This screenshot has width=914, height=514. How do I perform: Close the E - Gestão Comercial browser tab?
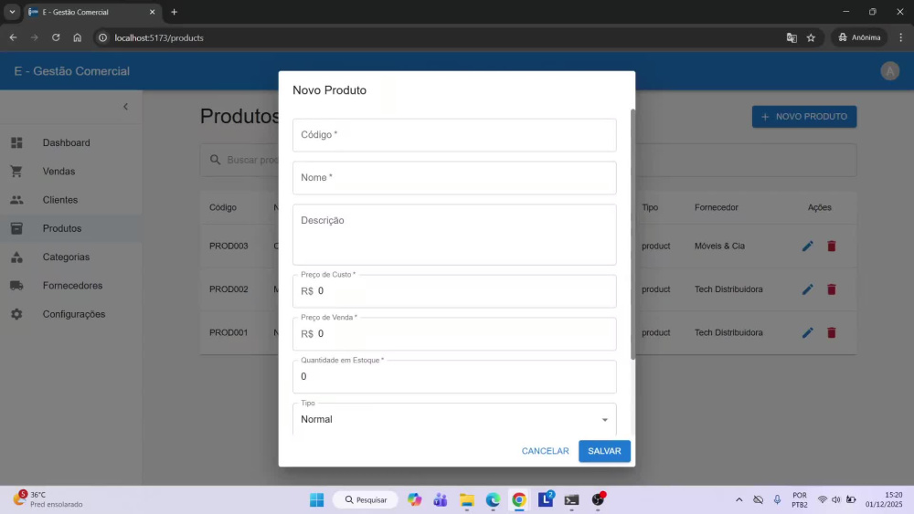click(152, 12)
